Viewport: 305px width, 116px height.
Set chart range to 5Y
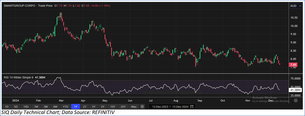pos(103,107)
